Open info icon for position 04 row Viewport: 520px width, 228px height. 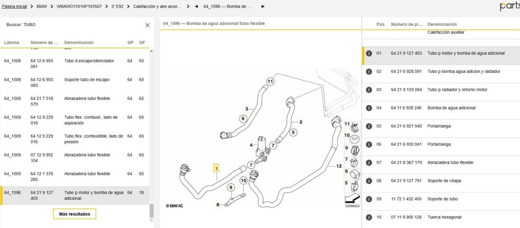(x=369, y=108)
